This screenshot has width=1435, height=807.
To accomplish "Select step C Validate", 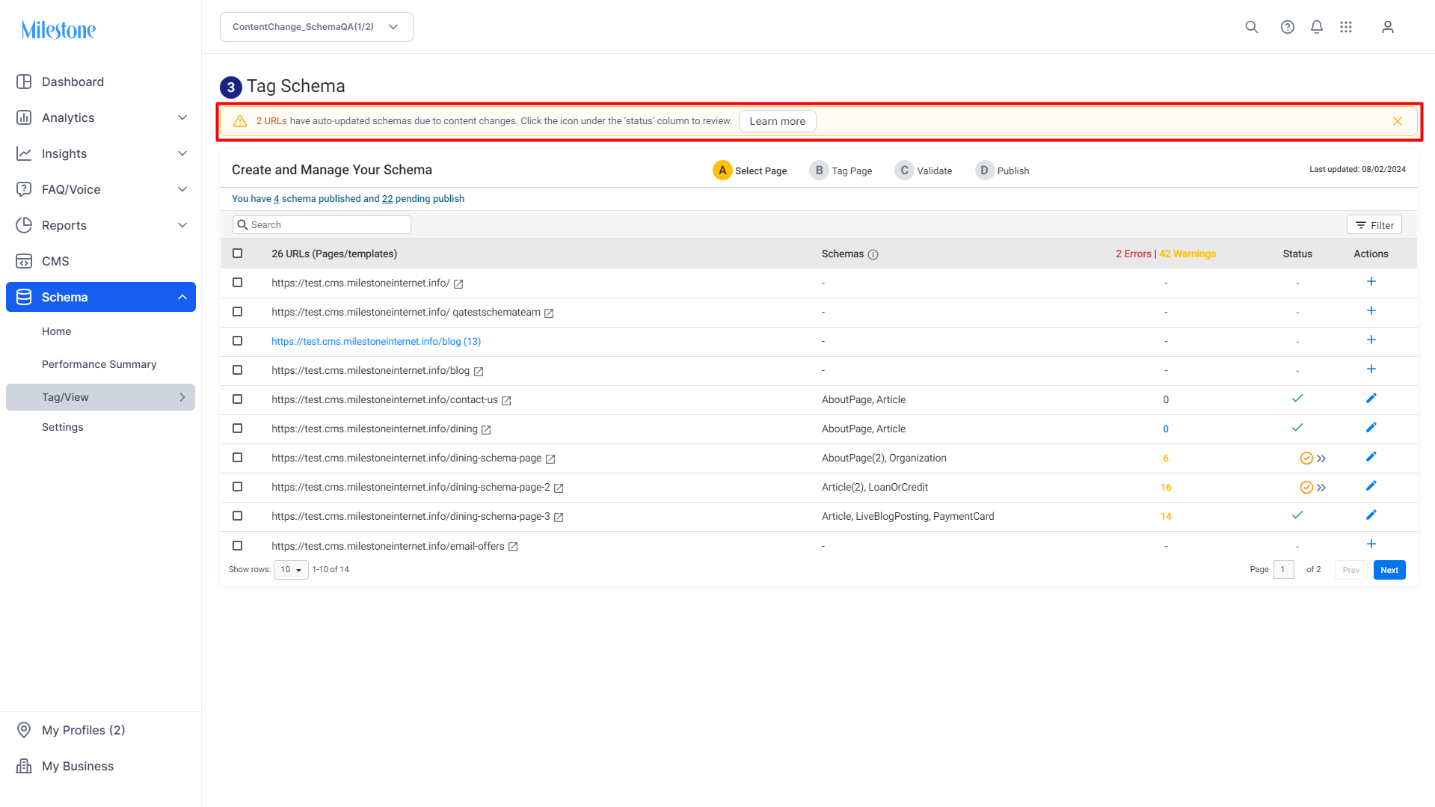I will pos(924,171).
